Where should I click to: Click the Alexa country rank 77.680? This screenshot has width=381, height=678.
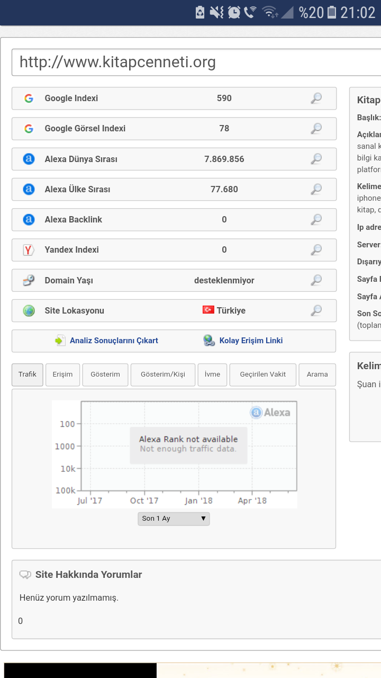(224, 189)
